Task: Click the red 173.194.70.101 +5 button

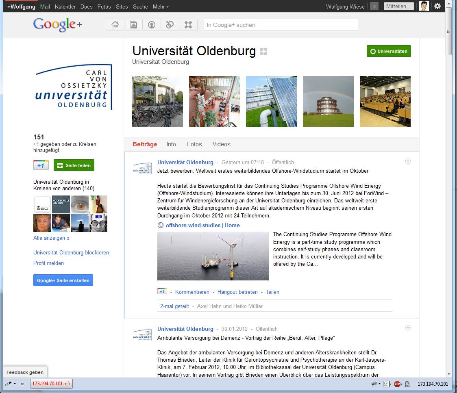Action: coord(51,384)
